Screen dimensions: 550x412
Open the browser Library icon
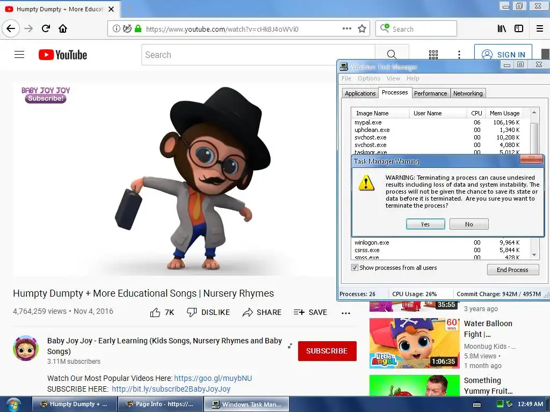click(x=502, y=29)
